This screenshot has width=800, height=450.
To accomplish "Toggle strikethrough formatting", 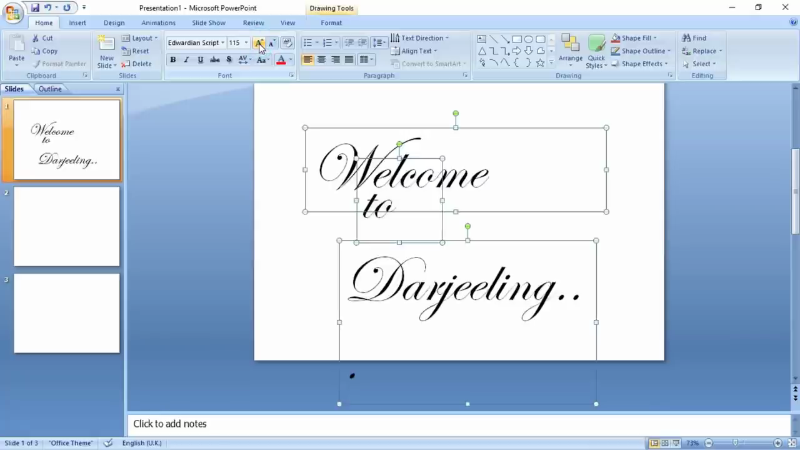I will (214, 60).
